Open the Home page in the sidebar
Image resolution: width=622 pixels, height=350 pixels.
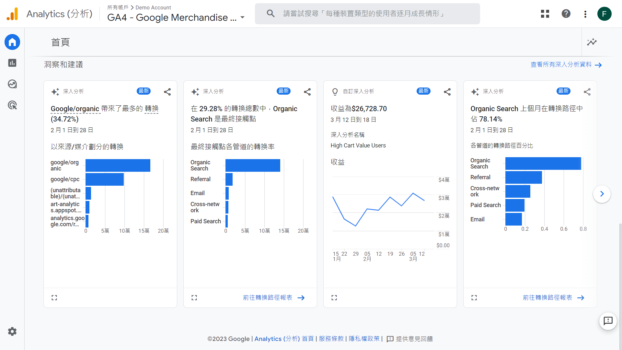tap(12, 42)
